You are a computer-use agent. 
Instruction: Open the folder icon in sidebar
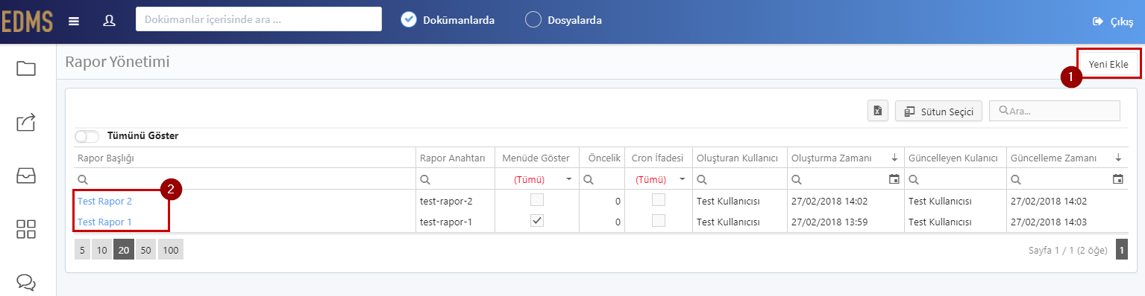tap(26, 68)
